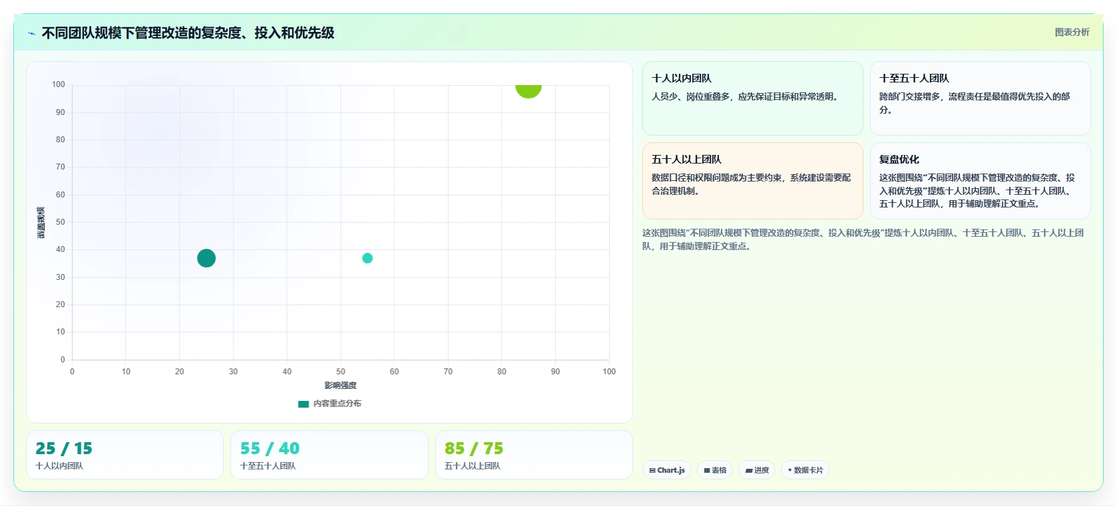
Task: Click the 五十人以上团队 label under 85 / 75
Action: coord(473,466)
